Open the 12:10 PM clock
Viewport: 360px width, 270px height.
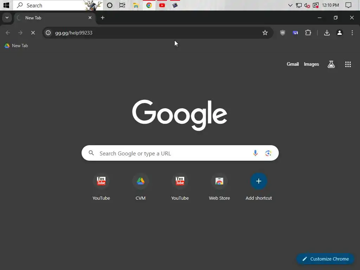click(330, 5)
